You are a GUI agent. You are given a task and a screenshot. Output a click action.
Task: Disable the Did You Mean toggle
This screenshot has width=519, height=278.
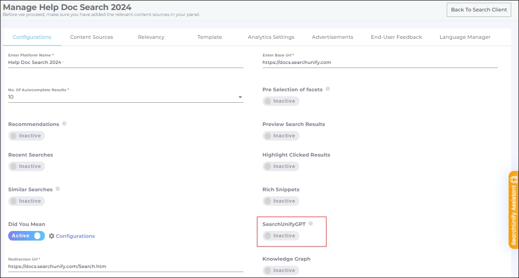tap(27, 236)
